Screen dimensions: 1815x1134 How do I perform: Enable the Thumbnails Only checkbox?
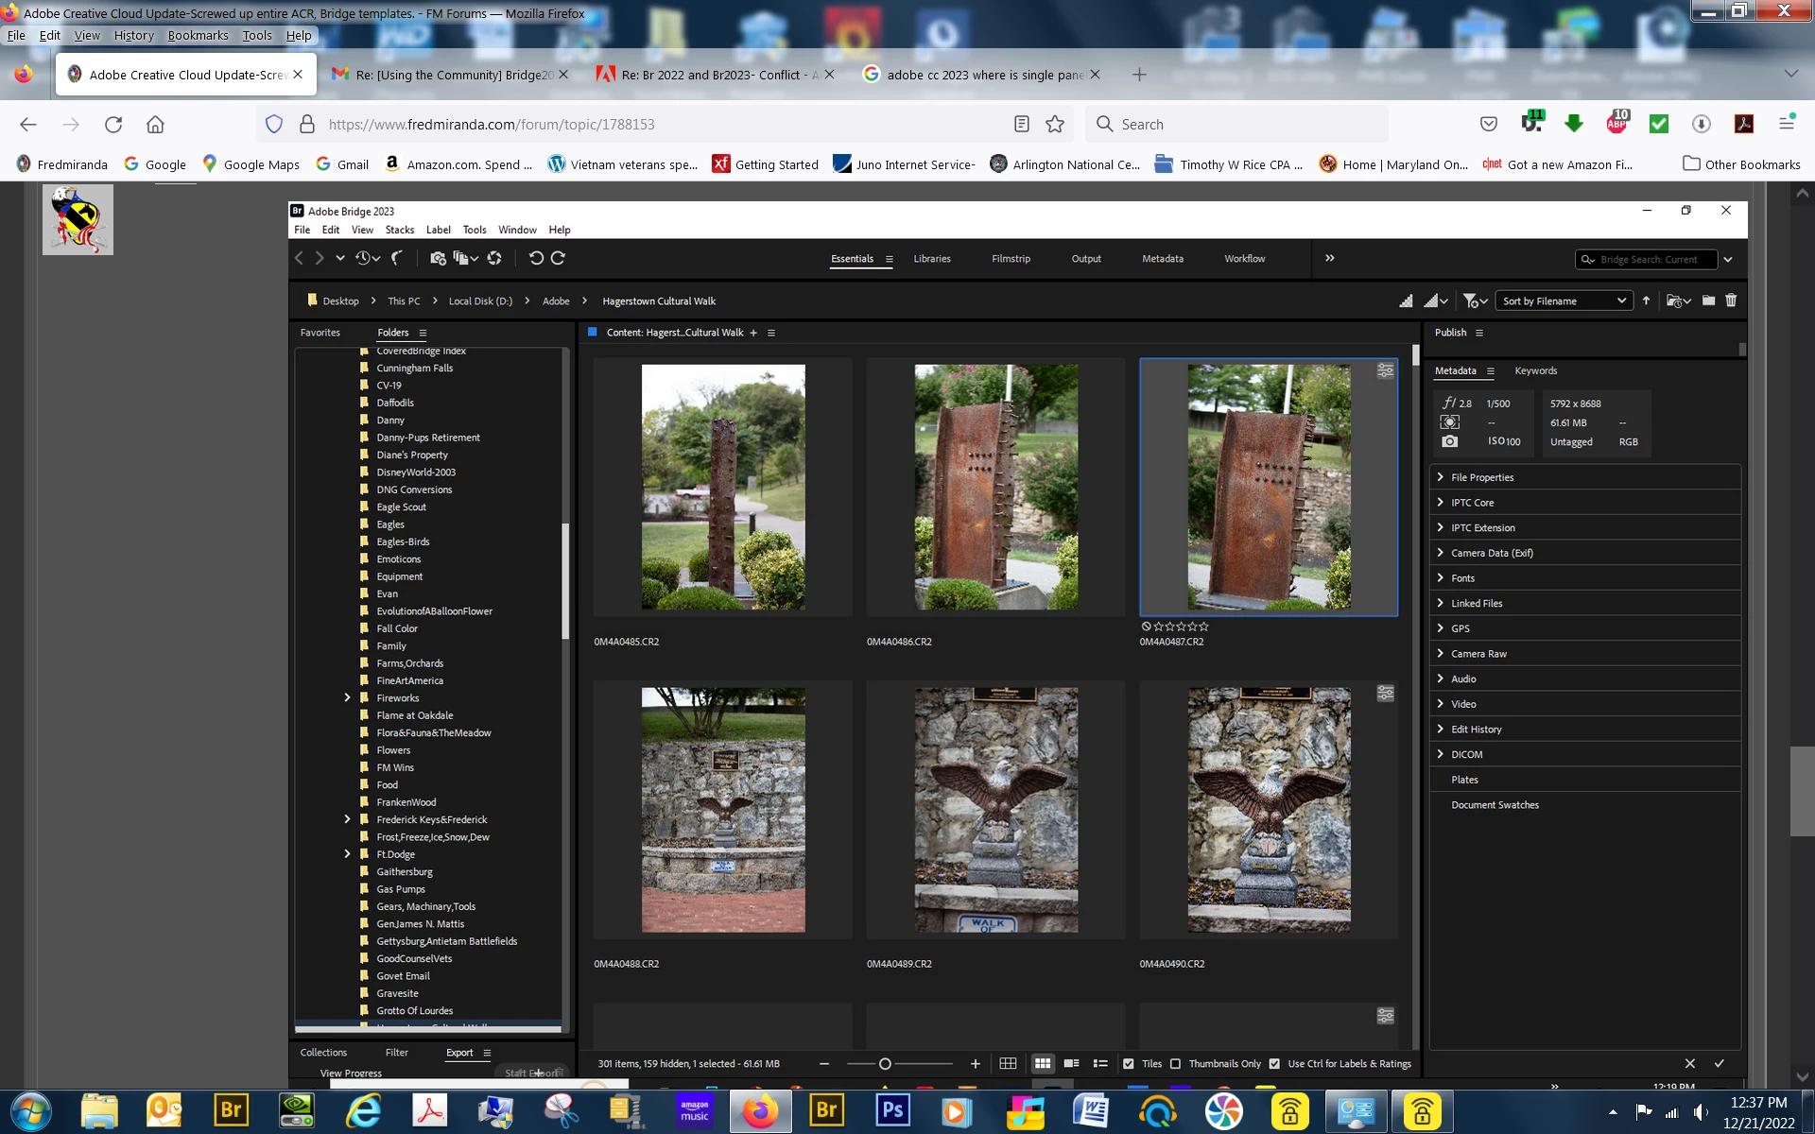click(1175, 1064)
